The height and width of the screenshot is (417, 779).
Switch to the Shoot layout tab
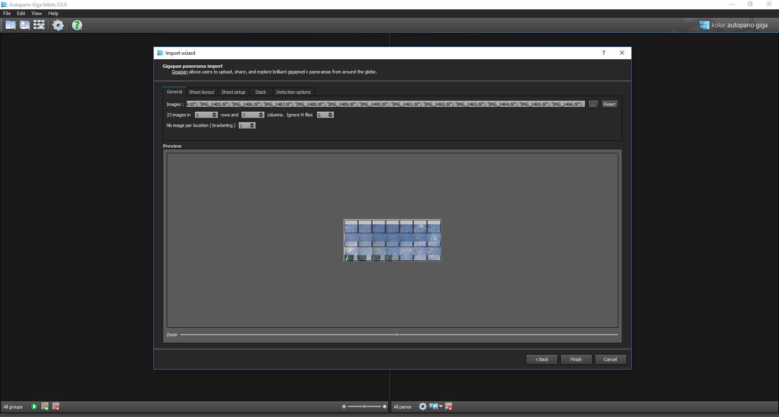(201, 92)
